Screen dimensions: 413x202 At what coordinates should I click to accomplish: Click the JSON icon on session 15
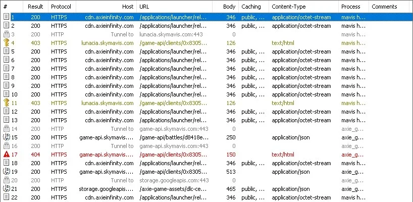click(x=7, y=137)
